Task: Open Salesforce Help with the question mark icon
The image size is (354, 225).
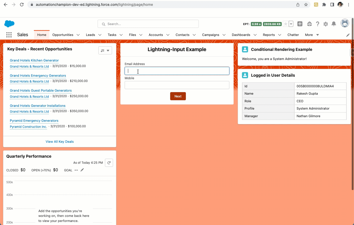Action: coord(318,24)
